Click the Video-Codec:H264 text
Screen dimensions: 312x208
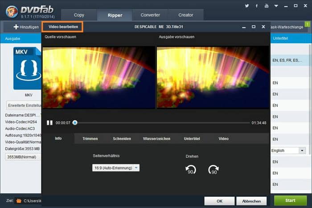[21, 122]
